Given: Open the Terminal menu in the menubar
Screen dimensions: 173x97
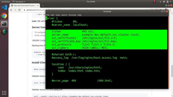Looking at the screenshot, I should point(72,15).
